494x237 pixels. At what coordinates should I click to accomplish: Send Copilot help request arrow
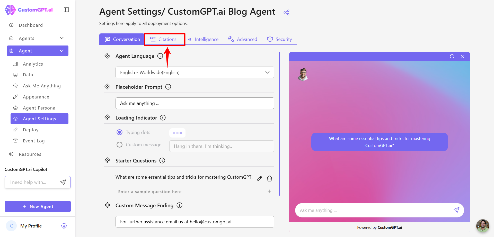click(63, 182)
